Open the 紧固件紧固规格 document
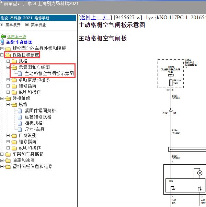206x207 pixels. tap(40, 111)
